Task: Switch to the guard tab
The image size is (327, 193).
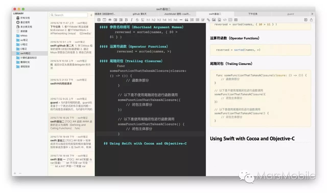Action: pyautogui.click(x=290, y=14)
